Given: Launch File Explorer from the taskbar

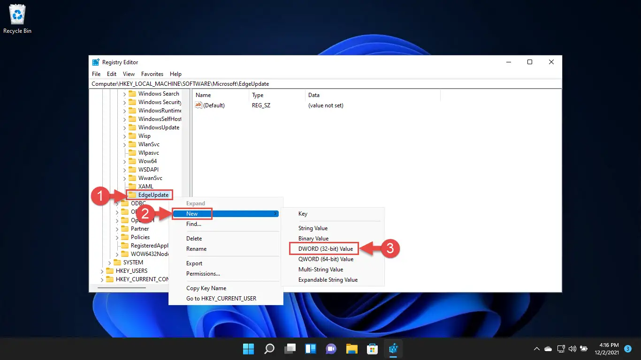Looking at the screenshot, I should pos(352,349).
